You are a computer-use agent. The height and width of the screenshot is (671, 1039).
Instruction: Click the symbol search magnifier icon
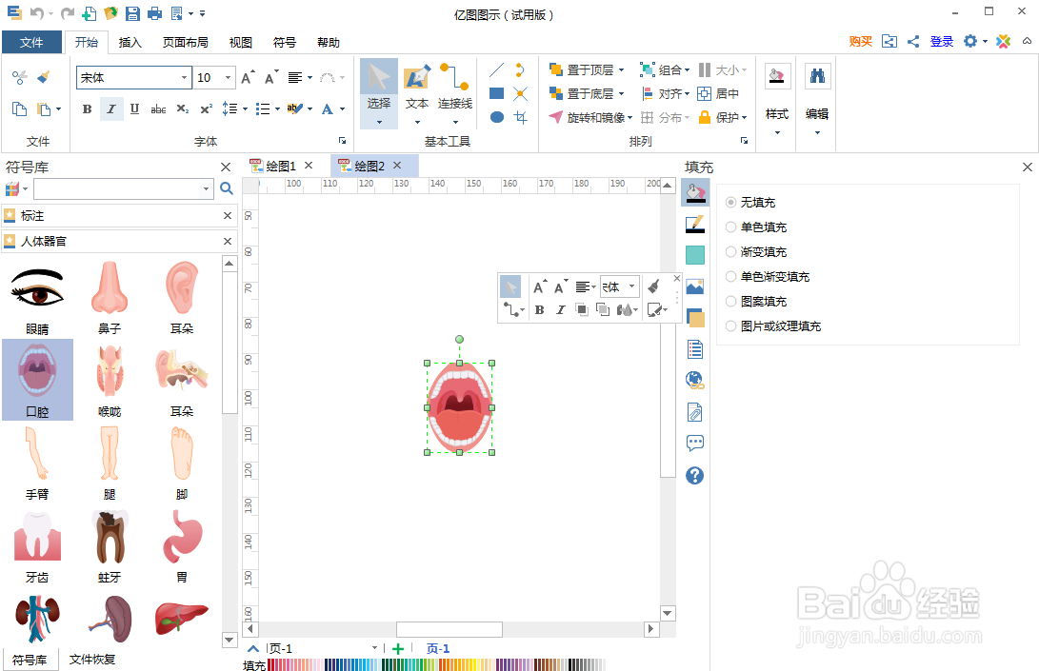(226, 188)
